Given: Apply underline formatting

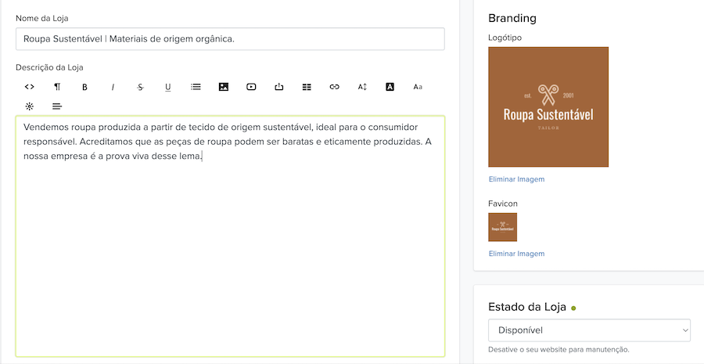Looking at the screenshot, I should [x=168, y=87].
